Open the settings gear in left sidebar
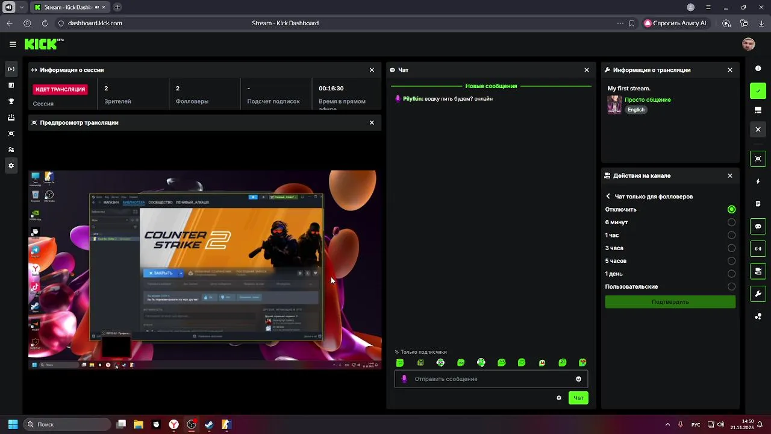The height and width of the screenshot is (434, 771). (11, 166)
